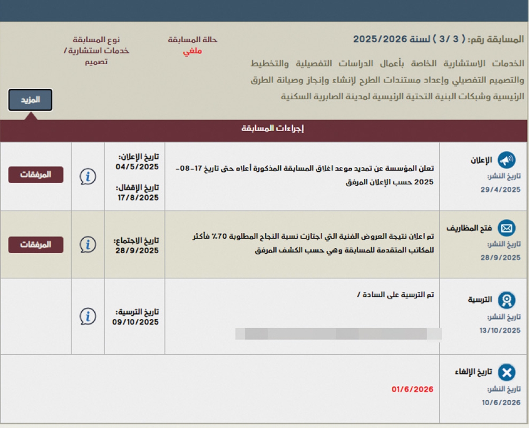
Task: Click publish date 10/6/2026
Action: [501, 403]
